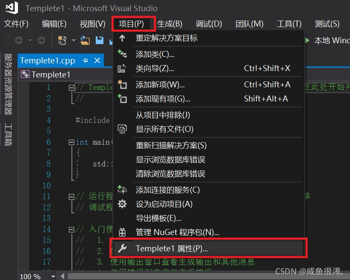Collapse the comment block at line 14
The width and height of the screenshot is (350, 280).
[71, 229]
